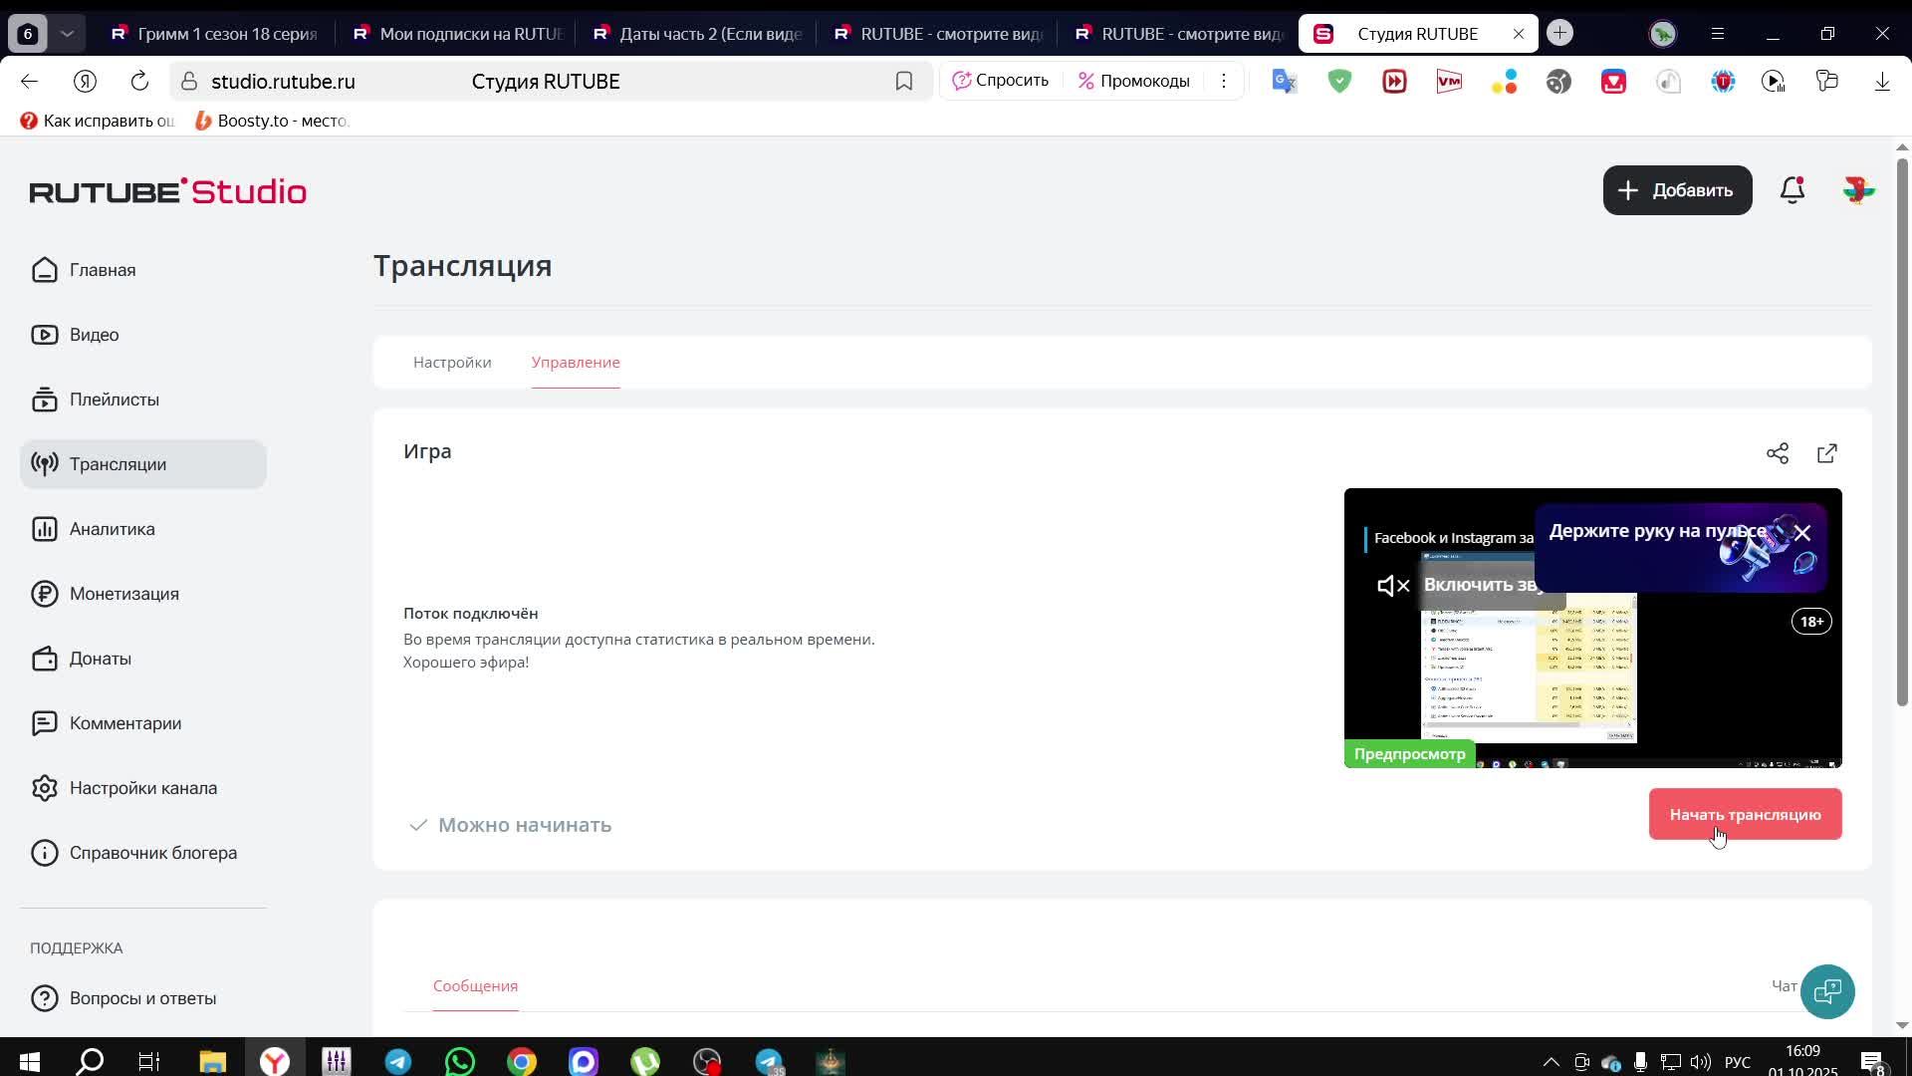Bookmark page with address bar flag icon

(x=903, y=82)
